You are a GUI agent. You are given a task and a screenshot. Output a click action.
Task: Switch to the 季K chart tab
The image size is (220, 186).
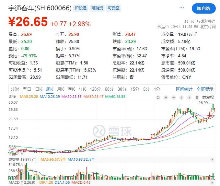click(71, 89)
